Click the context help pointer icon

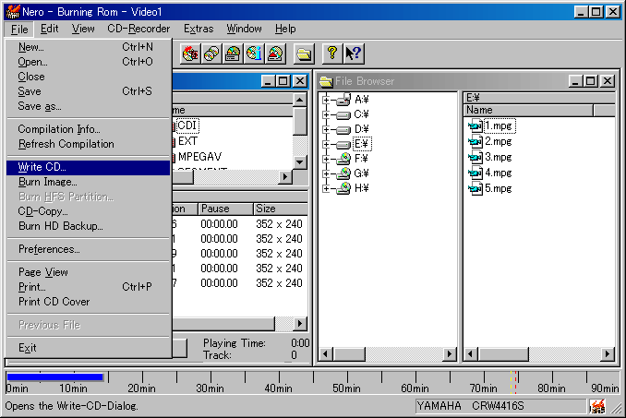point(354,54)
